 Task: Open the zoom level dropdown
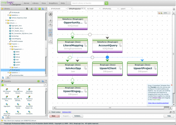tap(169, 13)
